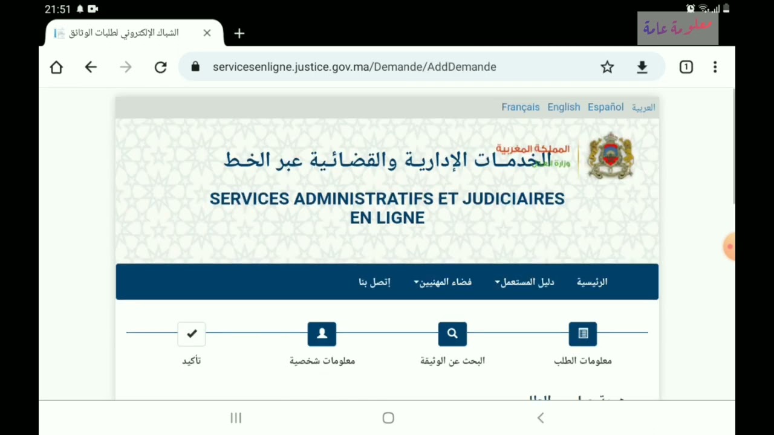Click the page vertical scrollbar
The width and height of the screenshot is (774, 435).
pos(733,146)
